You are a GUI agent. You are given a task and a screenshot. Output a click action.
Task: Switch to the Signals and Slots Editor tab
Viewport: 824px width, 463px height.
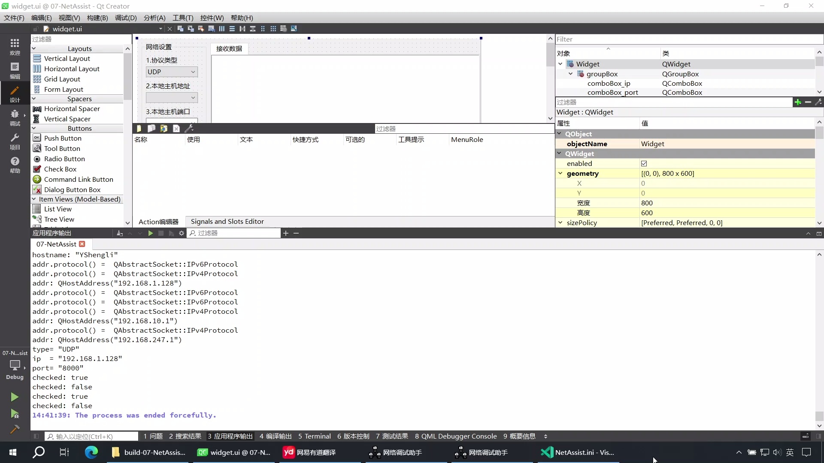pos(227,222)
